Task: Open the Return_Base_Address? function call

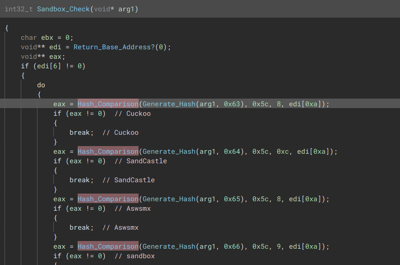Action: click(x=114, y=47)
